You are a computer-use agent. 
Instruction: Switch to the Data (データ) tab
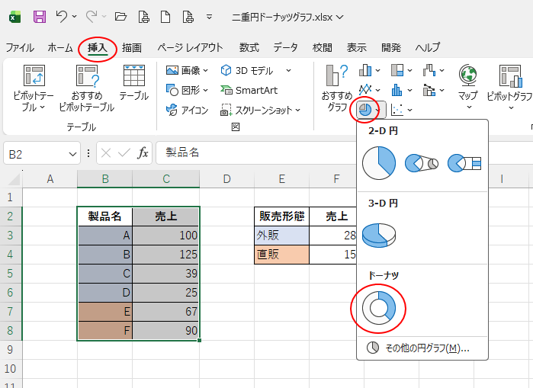click(x=285, y=47)
